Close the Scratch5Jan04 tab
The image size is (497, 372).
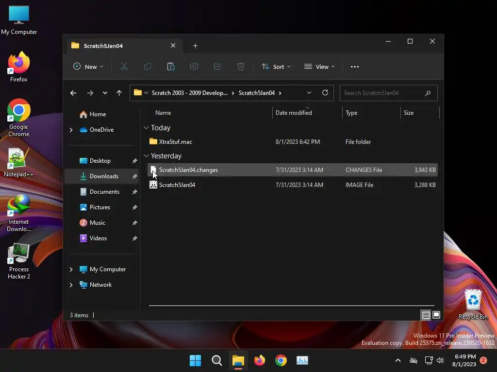[173, 46]
